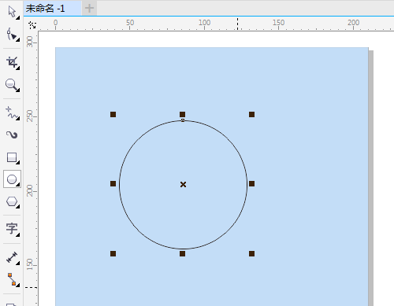Select the Artistic Media tool

pyautogui.click(x=12, y=135)
